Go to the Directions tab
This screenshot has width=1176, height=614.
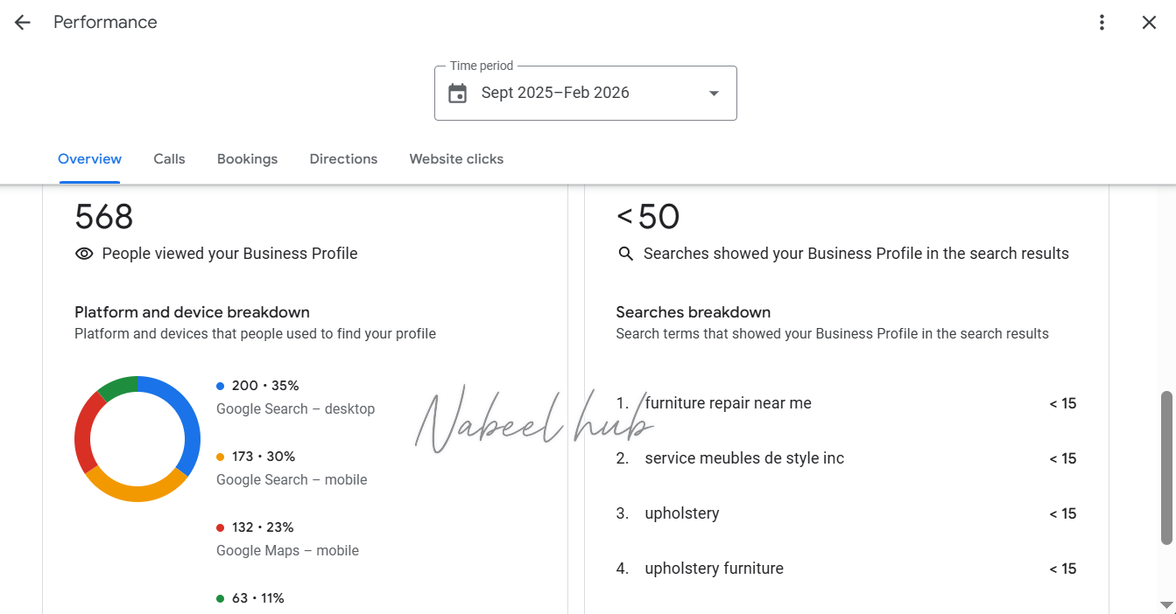tap(343, 159)
